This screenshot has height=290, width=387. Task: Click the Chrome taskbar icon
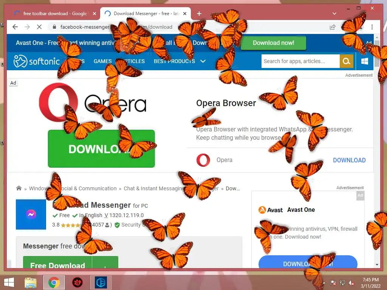point(54,282)
